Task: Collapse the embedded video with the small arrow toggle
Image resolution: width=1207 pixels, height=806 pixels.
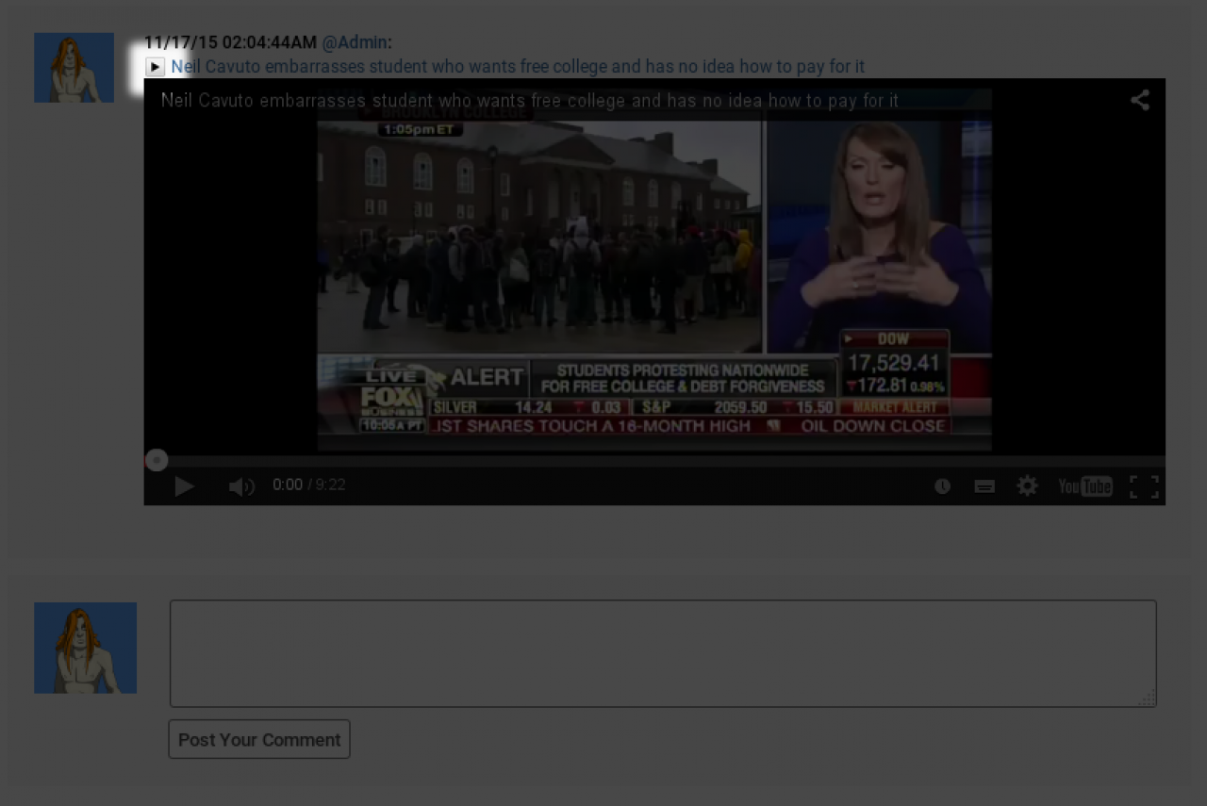Action: pos(156,67)
